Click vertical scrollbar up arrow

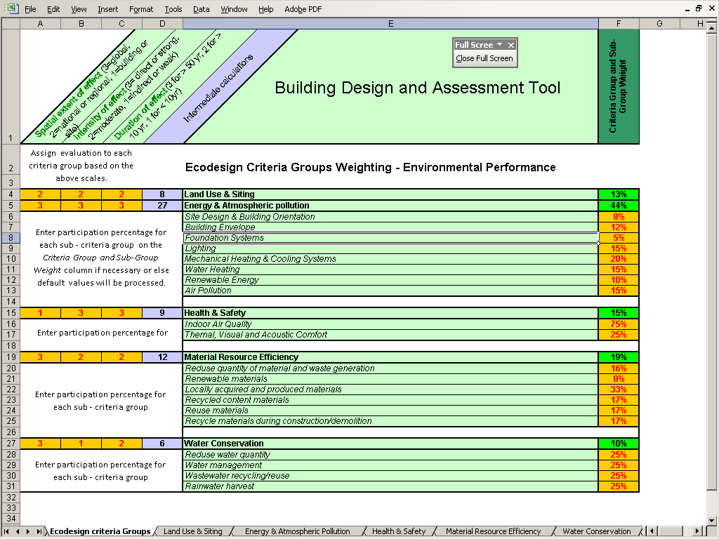click(711, 28)
